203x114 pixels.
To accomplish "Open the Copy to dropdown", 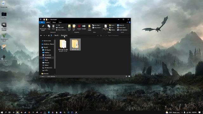I will point(74,28).
